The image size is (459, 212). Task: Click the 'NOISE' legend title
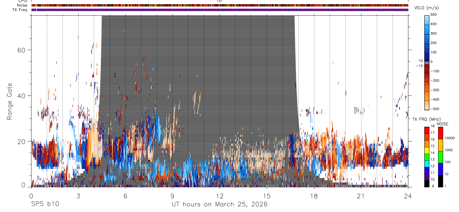[443, 124]
